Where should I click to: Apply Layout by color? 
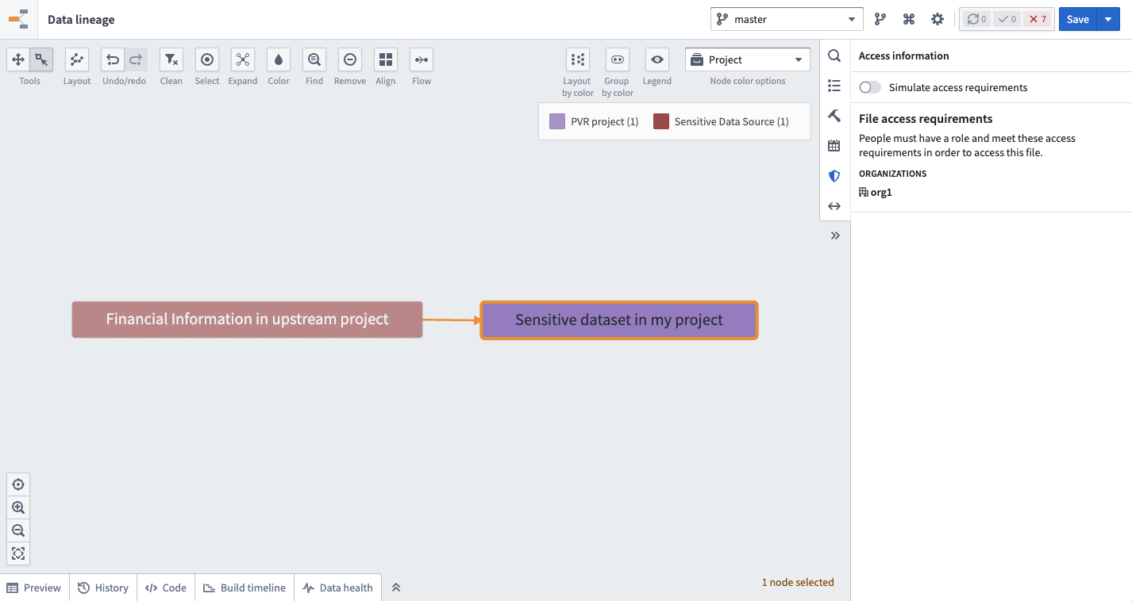click(x=578, y=59)
